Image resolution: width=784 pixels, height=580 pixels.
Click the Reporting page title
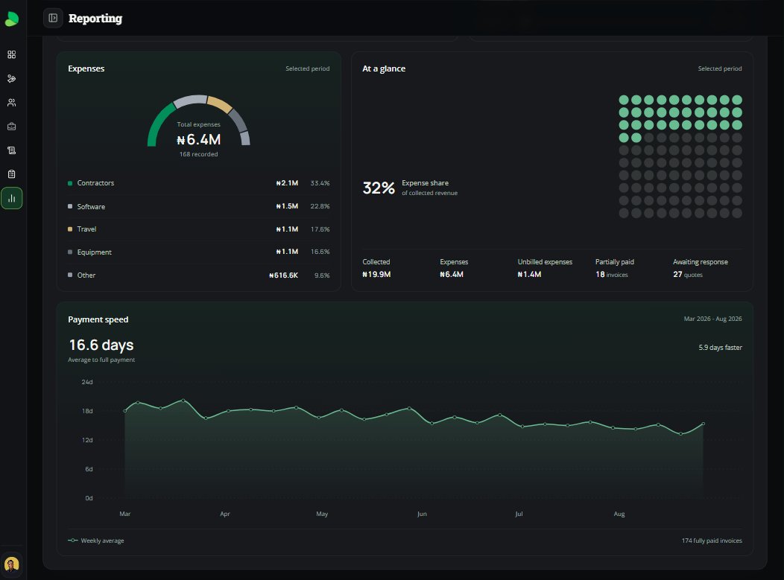95,18
